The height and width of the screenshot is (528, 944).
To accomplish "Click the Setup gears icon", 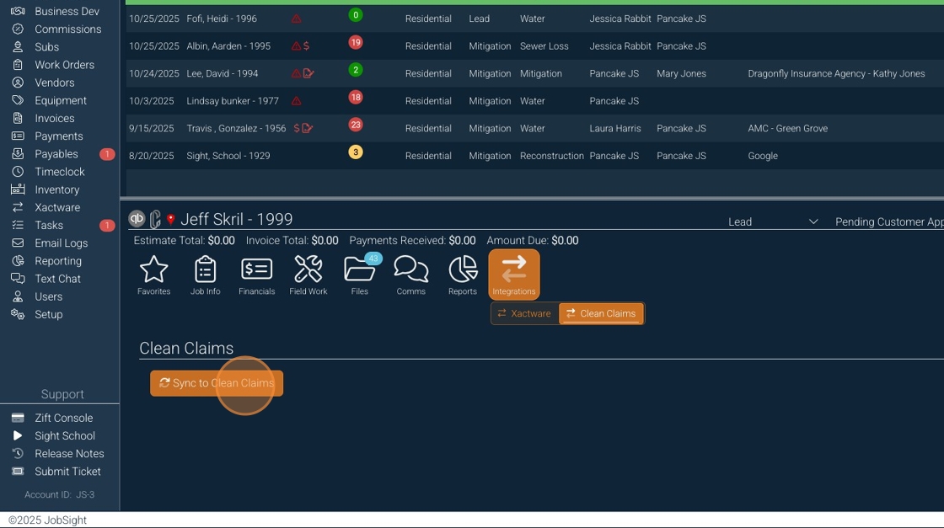I will (x=18, y=314).
